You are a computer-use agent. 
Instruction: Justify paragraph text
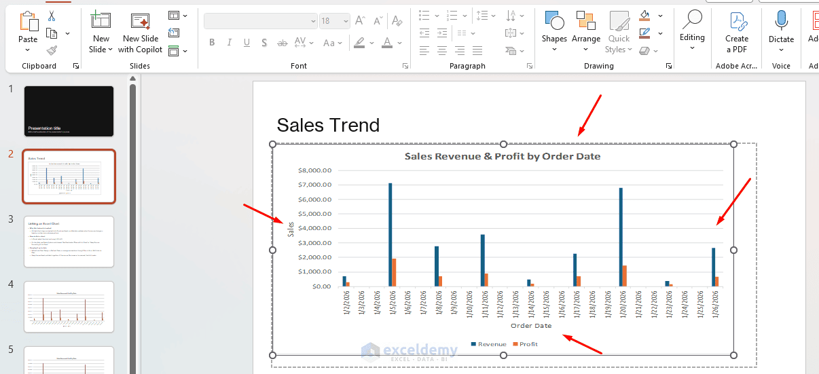477,50
